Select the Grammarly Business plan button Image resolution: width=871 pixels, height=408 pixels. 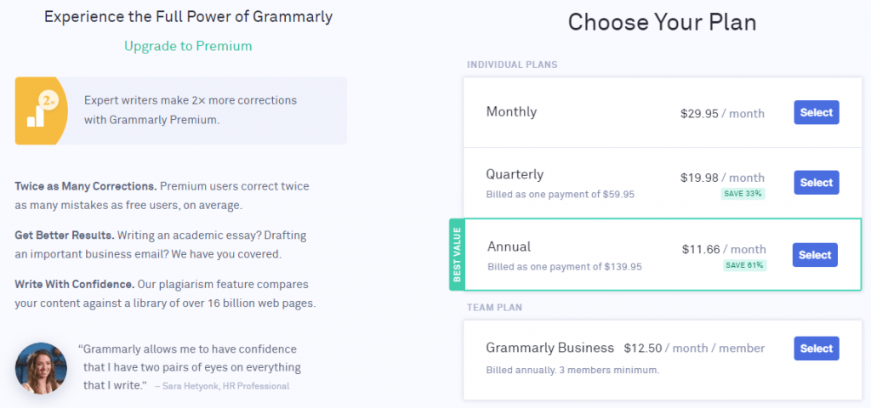816,348
